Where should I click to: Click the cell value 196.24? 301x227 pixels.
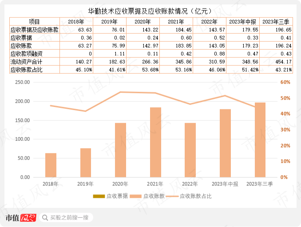[x=284, y=46]
